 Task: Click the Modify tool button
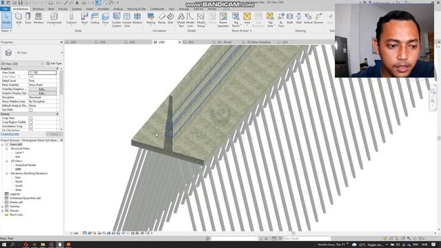pyautogui.click(x=6, y=20)
